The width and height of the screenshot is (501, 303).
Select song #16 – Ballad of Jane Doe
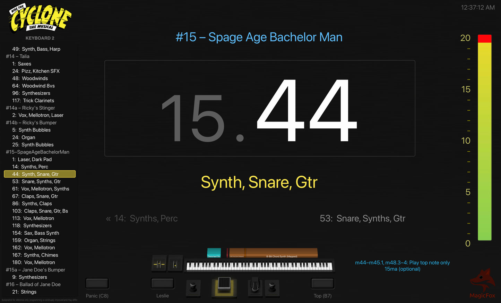[33, 285]
